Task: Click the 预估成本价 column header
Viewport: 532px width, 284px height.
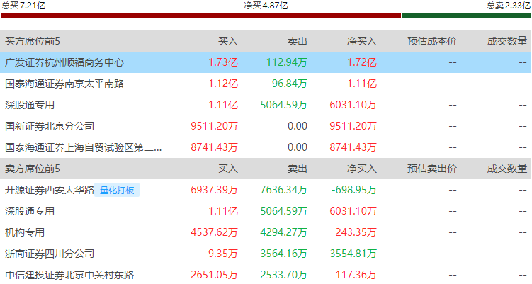Action: coord(432,41)
